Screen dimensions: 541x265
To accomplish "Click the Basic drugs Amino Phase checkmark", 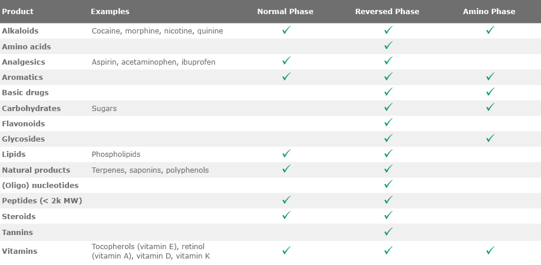I will point(490,92).
